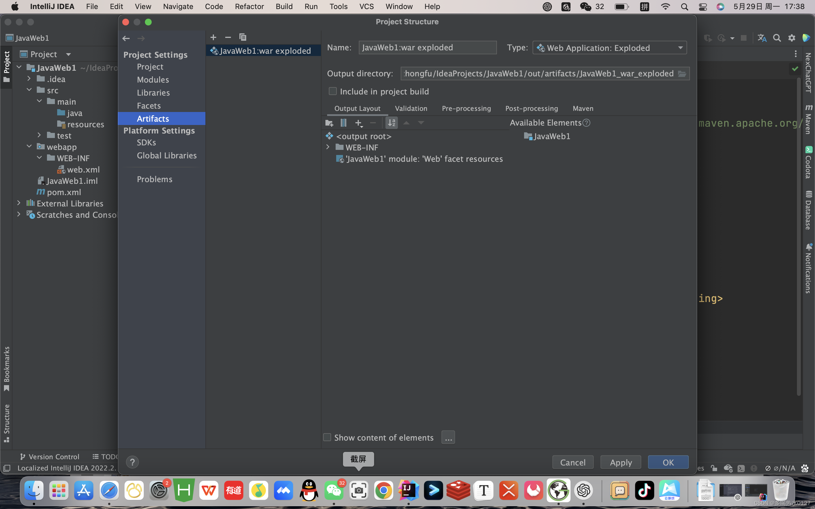The image size is (815, 509).
Task: Click the Cancel button
Action: pyautogui.click(x=572, y=462)
